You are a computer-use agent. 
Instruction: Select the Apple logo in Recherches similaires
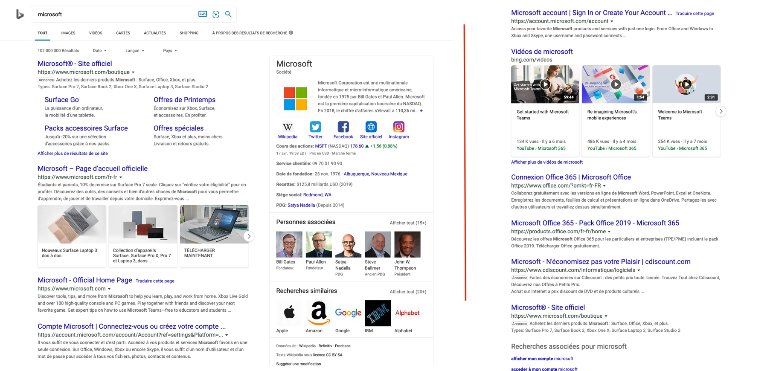(x=289, y=313)
